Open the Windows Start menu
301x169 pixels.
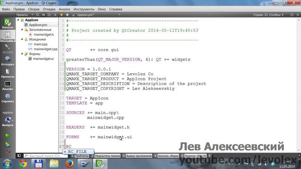[x=8, y=164]
